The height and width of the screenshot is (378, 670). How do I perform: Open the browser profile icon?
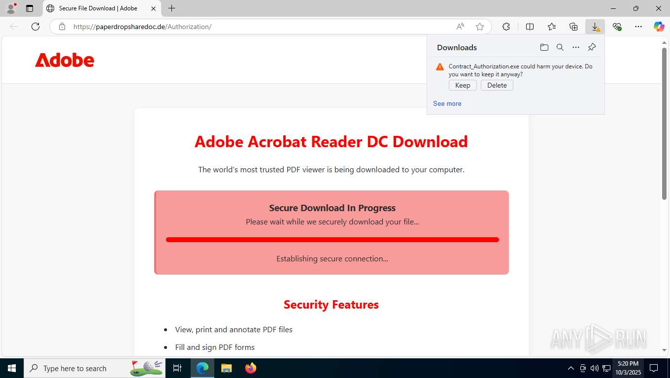[x=11, y=8]
